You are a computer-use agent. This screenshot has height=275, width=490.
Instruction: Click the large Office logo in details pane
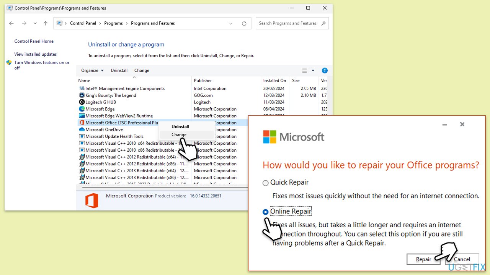pos(92,201)
